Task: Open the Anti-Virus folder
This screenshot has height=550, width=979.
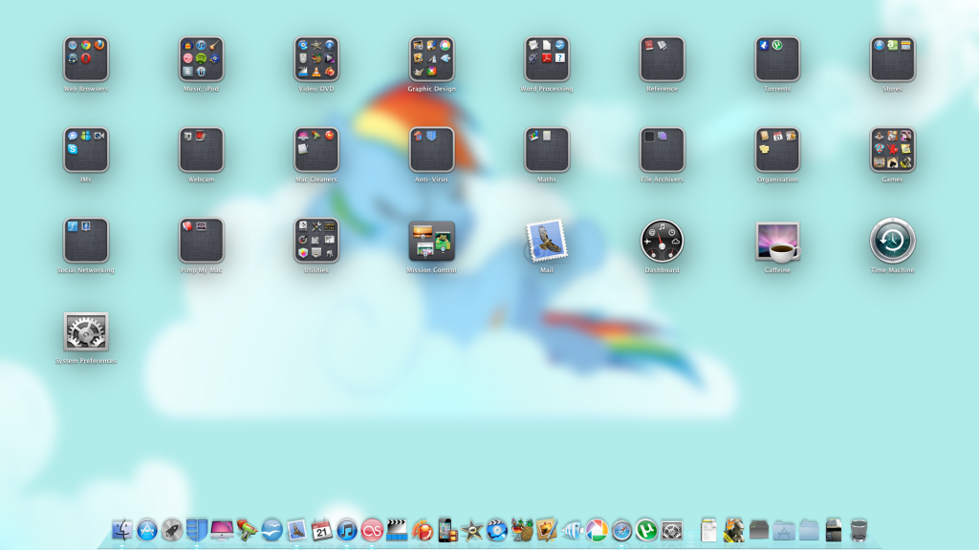Action: [x=431, y=150]
